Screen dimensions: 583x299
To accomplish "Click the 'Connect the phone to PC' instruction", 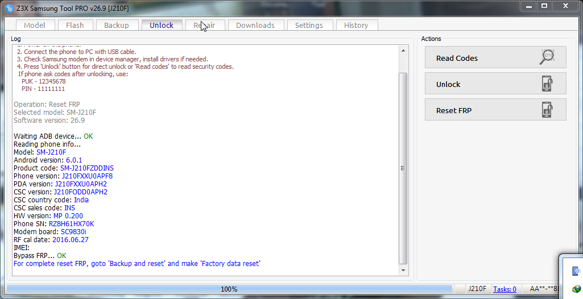I will point(77,52).
